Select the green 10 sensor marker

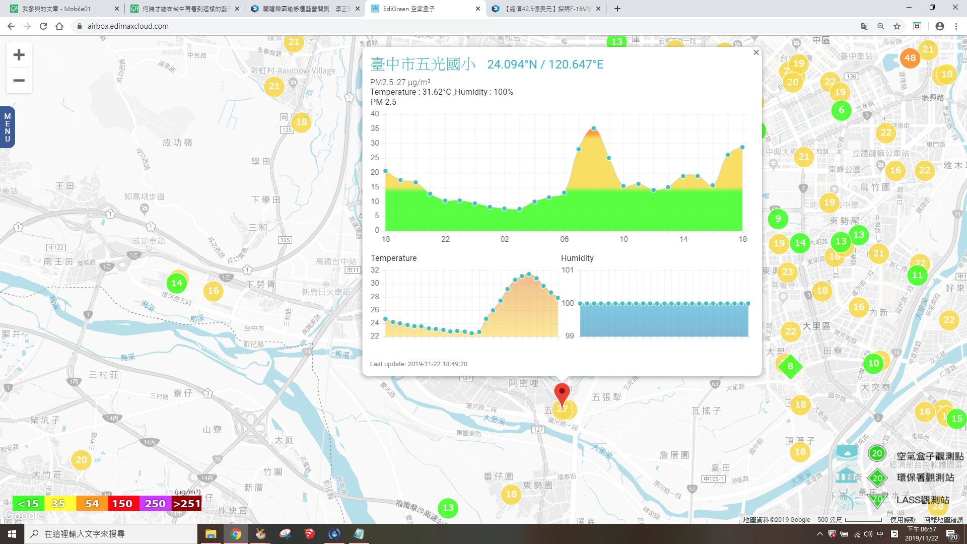coord(873,363)
